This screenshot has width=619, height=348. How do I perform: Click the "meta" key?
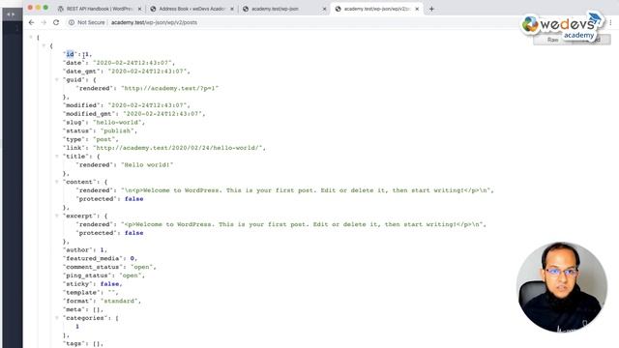point(74,309)
